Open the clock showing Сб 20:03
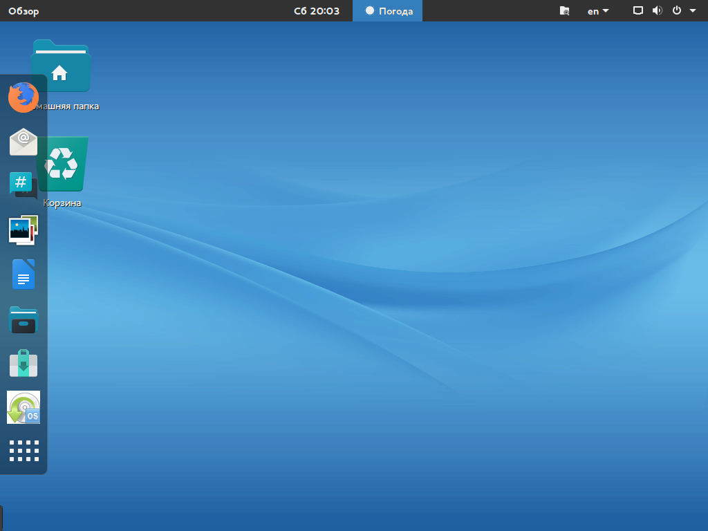708x531 pixels. tap(317, 11)
